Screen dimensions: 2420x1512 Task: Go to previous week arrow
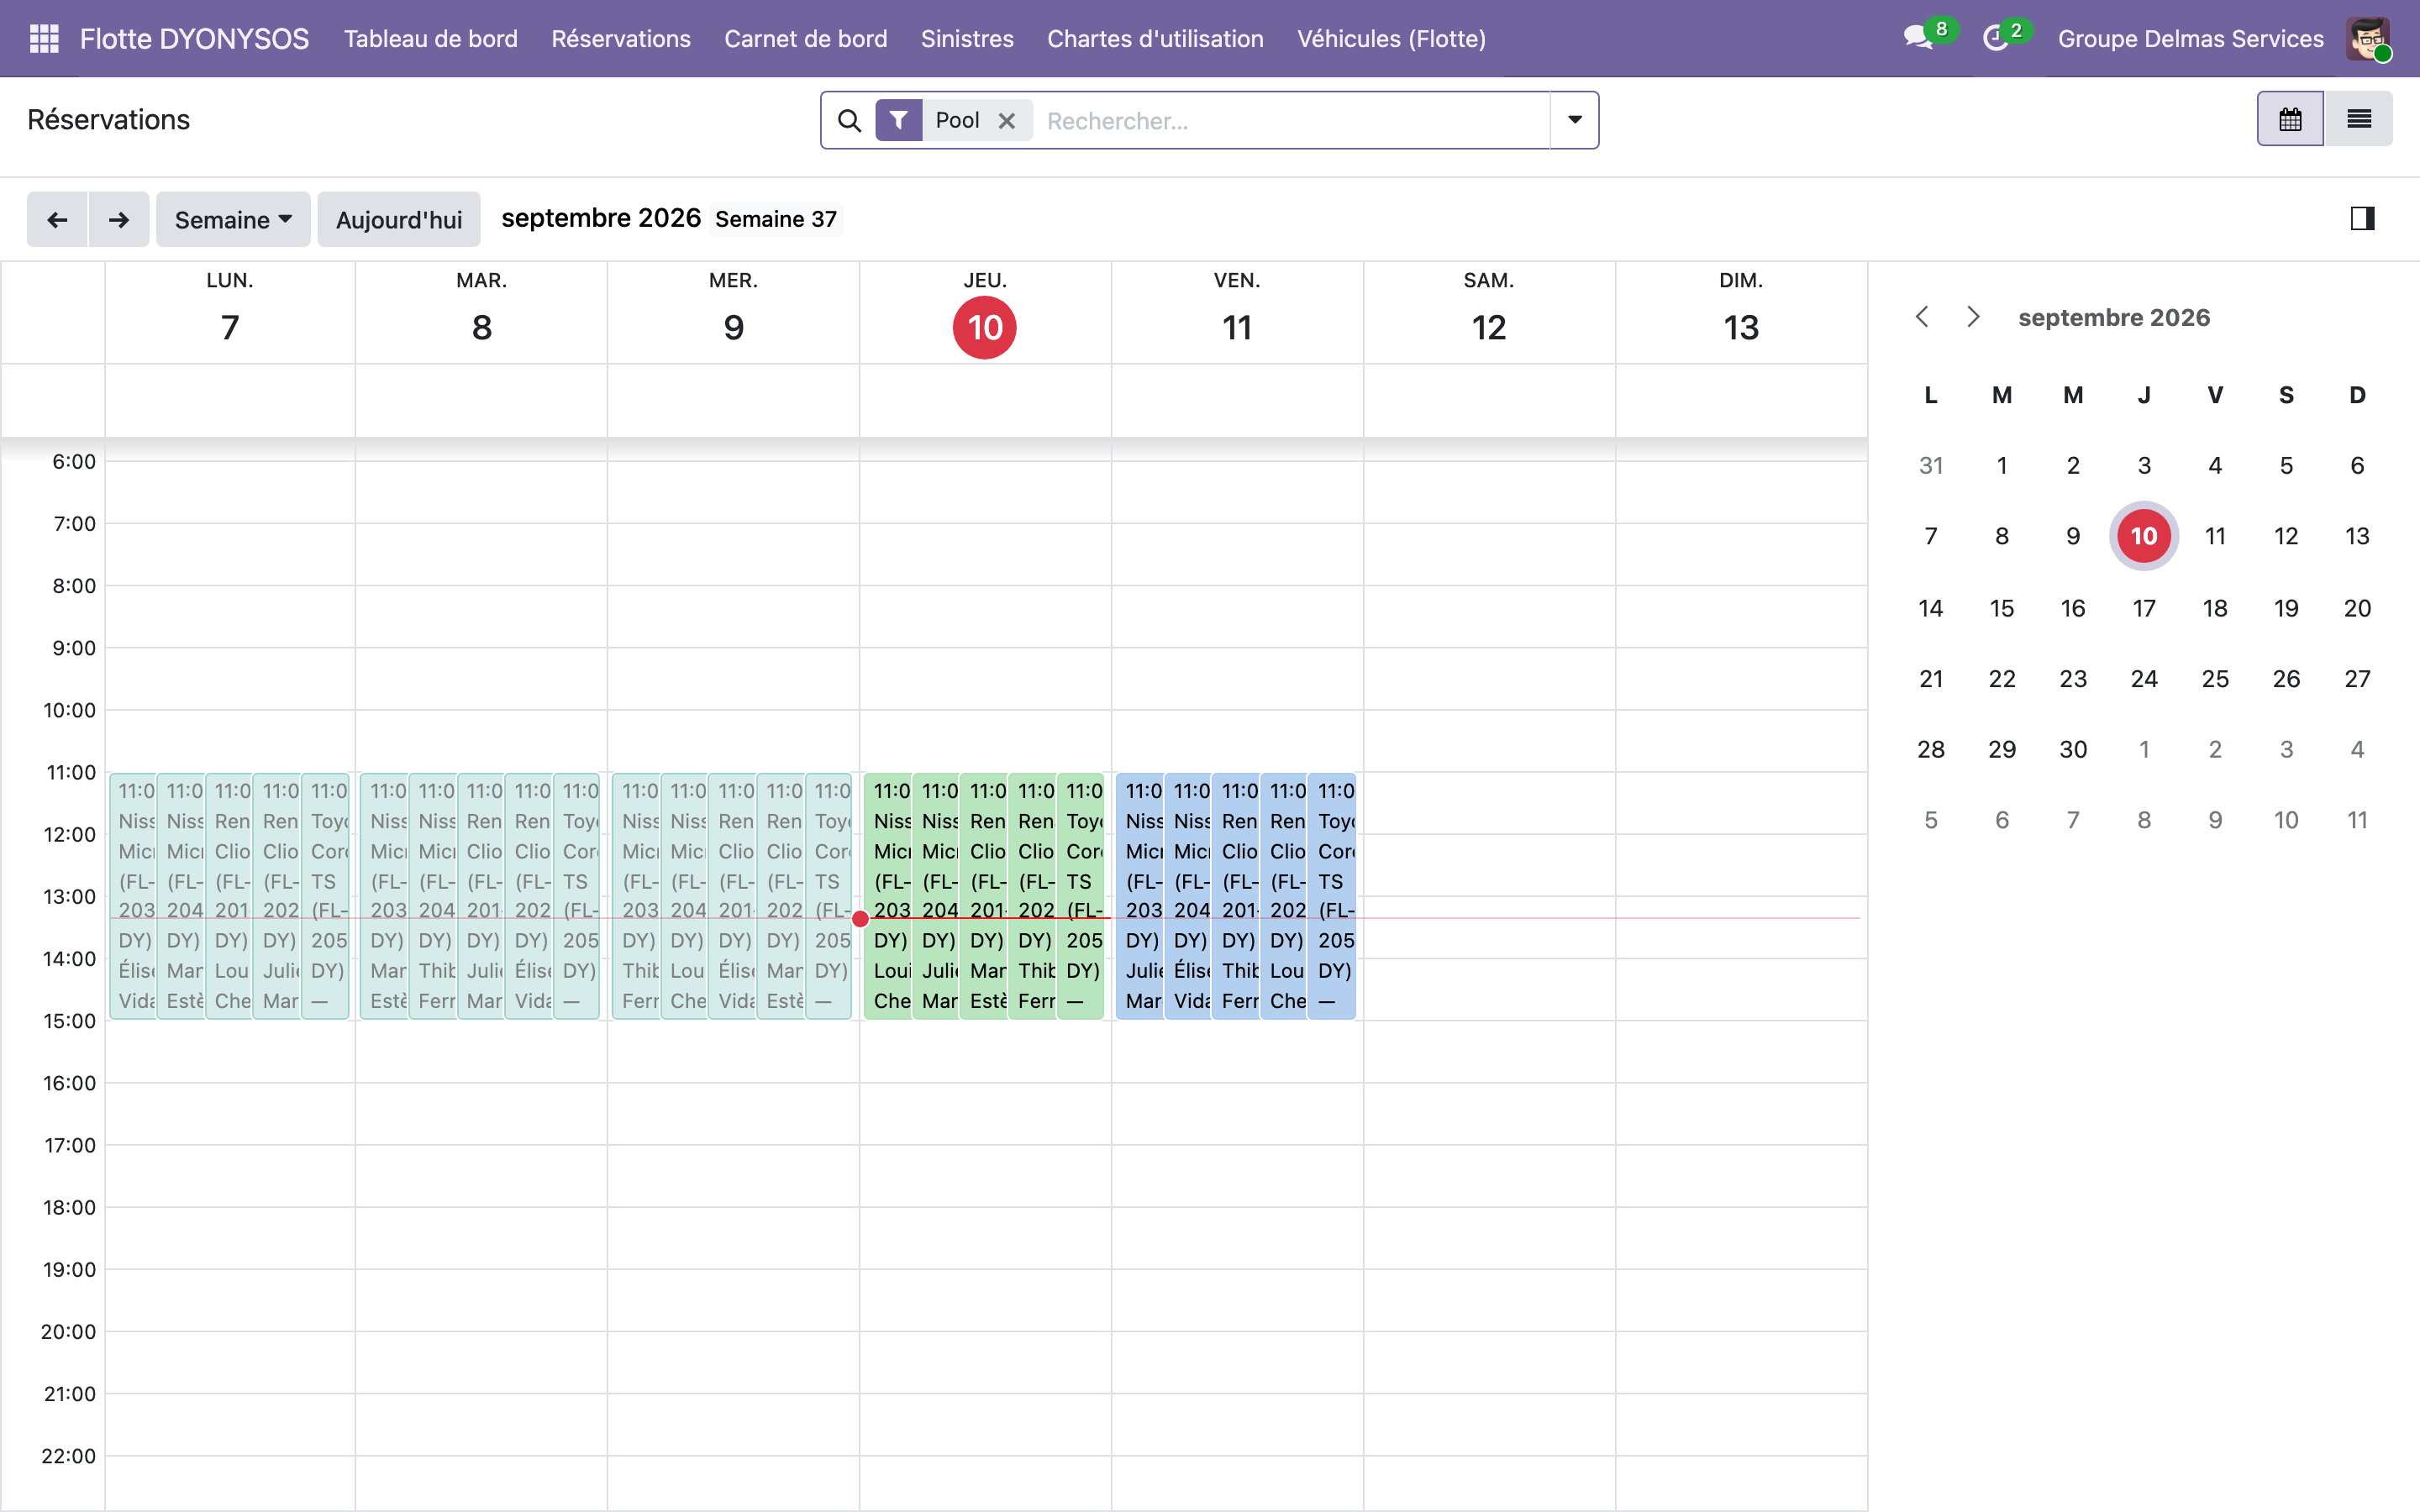[58, 219]
